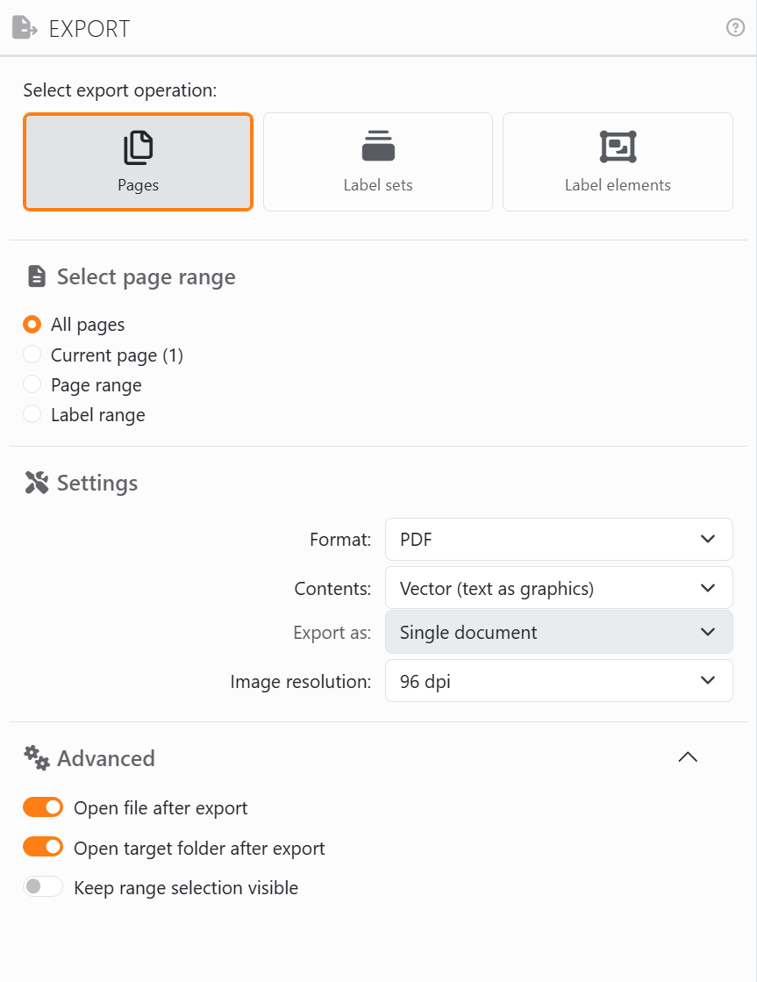Select the Label sets export operation
Viewport: 757px width, 982px height.
click(378, 161)
